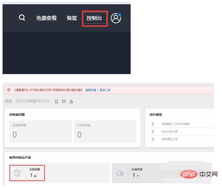Open 查看详情 link in the notice

91,90
